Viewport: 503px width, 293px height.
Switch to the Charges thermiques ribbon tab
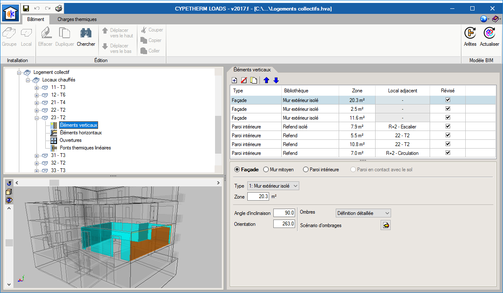point(77,19)
